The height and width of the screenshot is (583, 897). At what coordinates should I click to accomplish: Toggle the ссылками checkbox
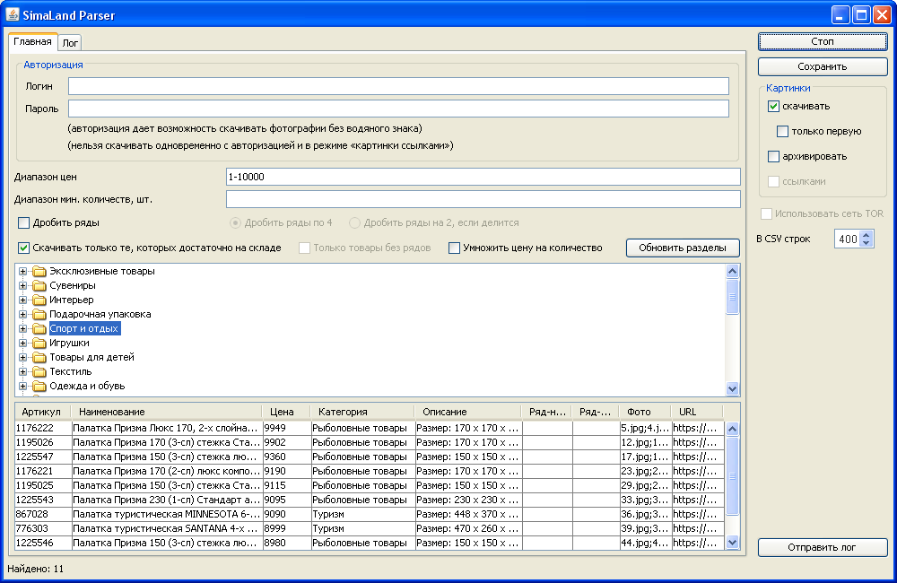[x=773, y=181]
